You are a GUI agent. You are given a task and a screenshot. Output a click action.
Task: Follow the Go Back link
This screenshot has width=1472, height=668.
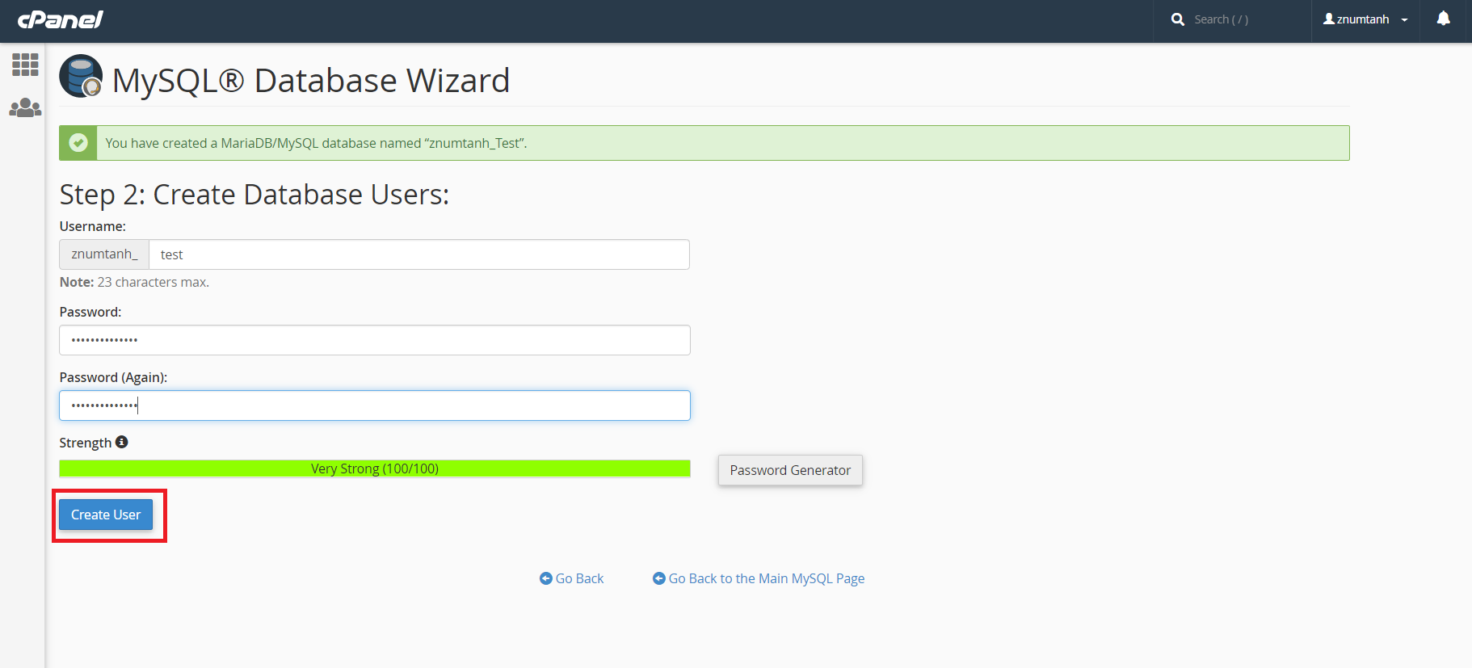coord(572,578)
